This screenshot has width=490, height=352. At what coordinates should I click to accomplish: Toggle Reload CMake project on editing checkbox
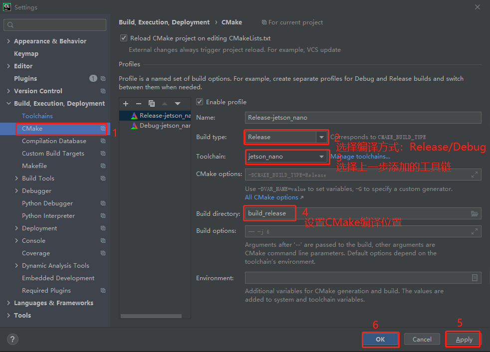pos(124,38)
